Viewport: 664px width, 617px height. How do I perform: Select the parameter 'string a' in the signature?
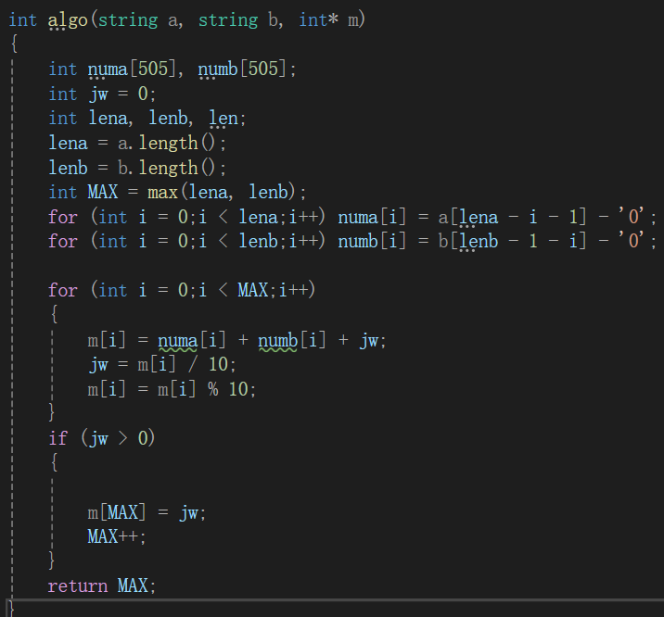point(138,20)
